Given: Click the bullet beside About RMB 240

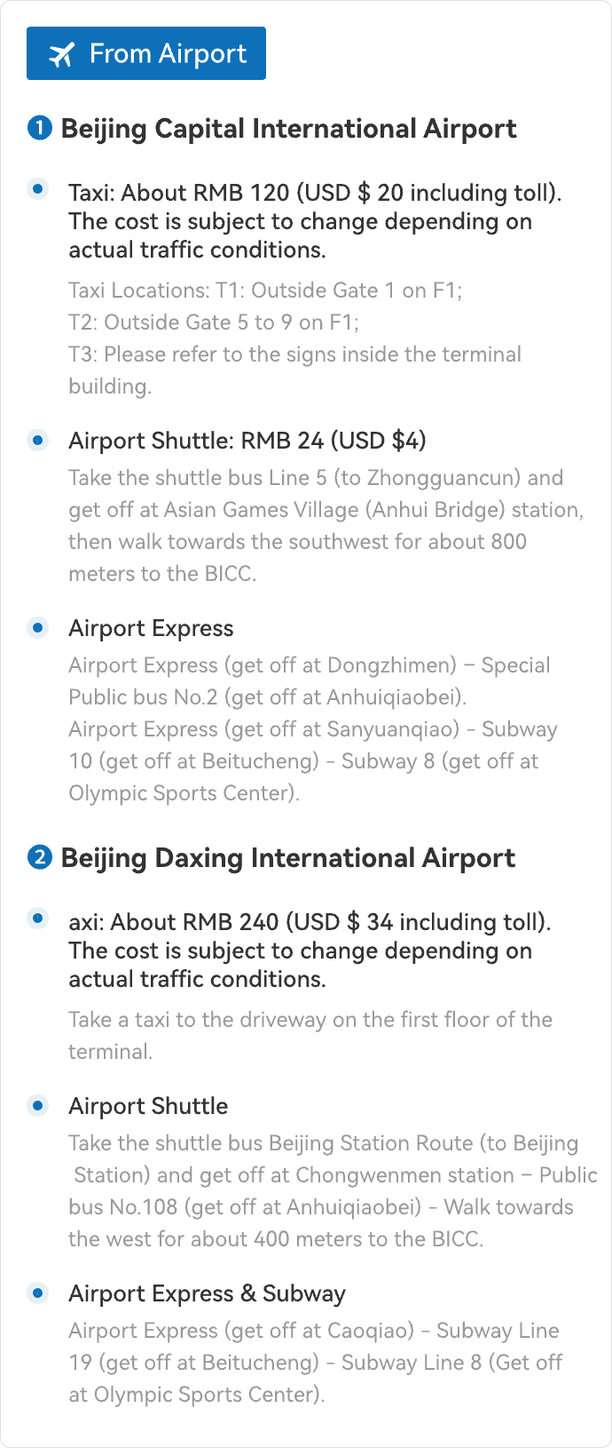Looking at the screenshot, I should [38, 919].
